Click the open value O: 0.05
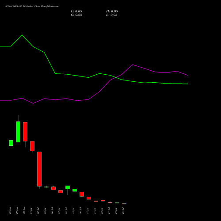This screenshot has height=221, width=221. coord(76,15)
